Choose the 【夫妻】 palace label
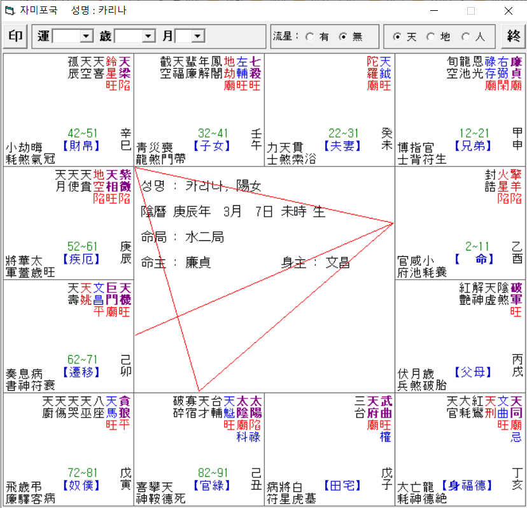This screenshot has height=508, width=527. [x=342, y=145]
